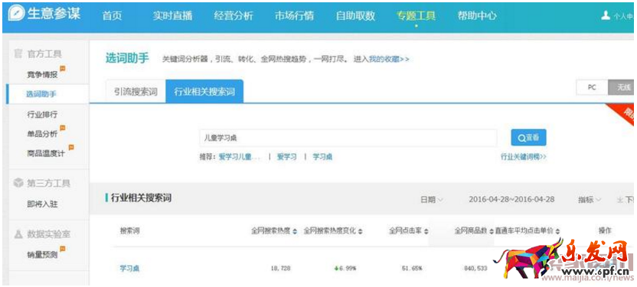Open 经营分析 in top navigation
This screenshot has width=637, height=287.
234,16
